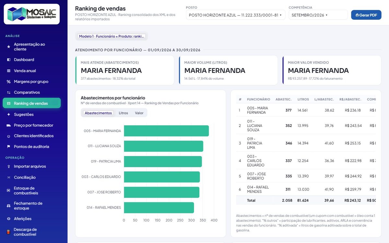
Task: Click the Fechamento de estoque icon
Action: click(x=9, y=206)
